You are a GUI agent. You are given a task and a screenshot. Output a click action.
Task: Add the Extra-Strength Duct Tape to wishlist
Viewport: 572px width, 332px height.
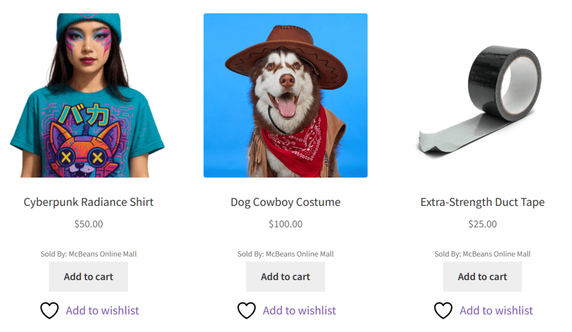pos(497,310)
